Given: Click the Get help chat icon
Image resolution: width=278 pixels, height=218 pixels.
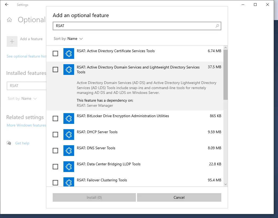Looking at the screenshot, I should pos(9,143).
